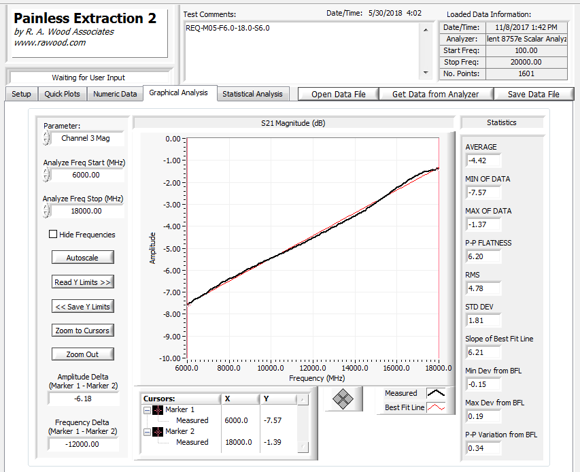Toggle the Hide Frequencies checkbox
The image size is (580, 472).
click(x=53, y=234)
